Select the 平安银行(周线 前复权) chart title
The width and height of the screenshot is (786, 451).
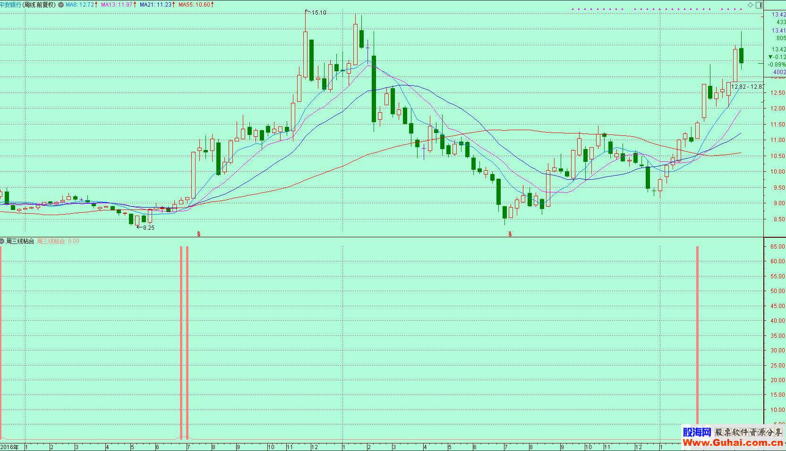(28, 5)
